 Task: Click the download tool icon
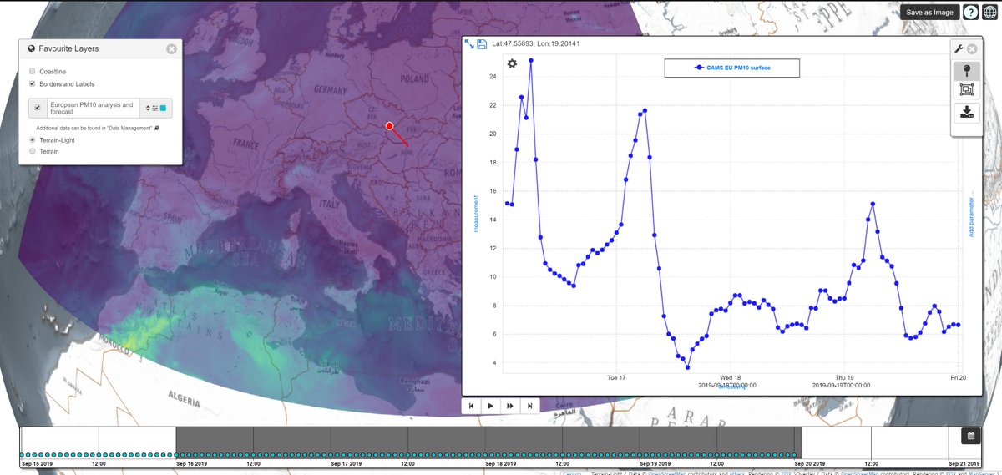967,113
